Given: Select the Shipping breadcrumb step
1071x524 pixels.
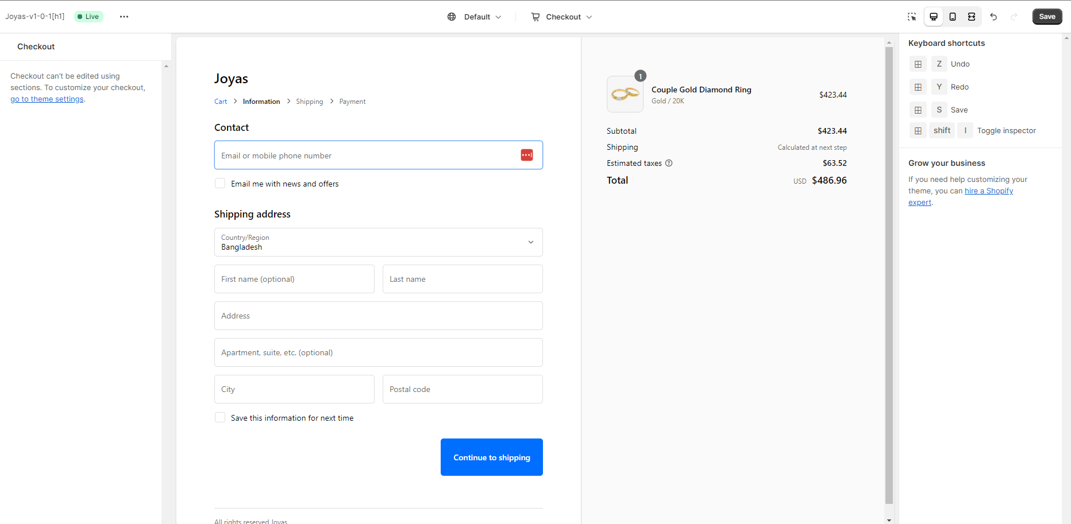Looking at the screenshot, I should (x=310, y=102).
